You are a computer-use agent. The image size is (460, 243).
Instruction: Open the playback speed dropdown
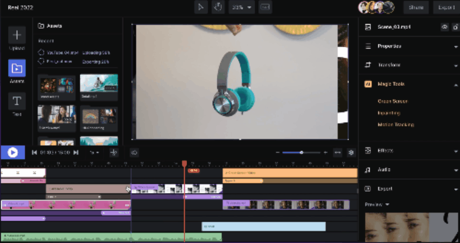pyautogui.click(x=94, y=153)
